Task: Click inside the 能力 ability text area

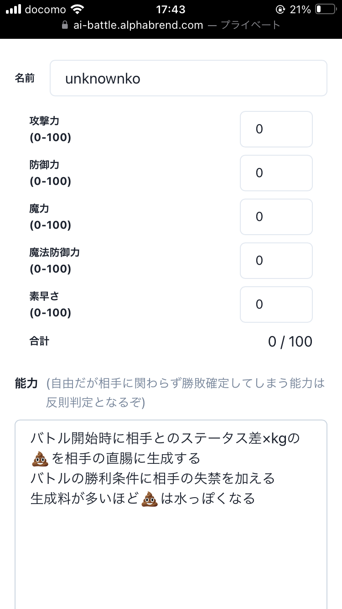Action: point(171,548)
